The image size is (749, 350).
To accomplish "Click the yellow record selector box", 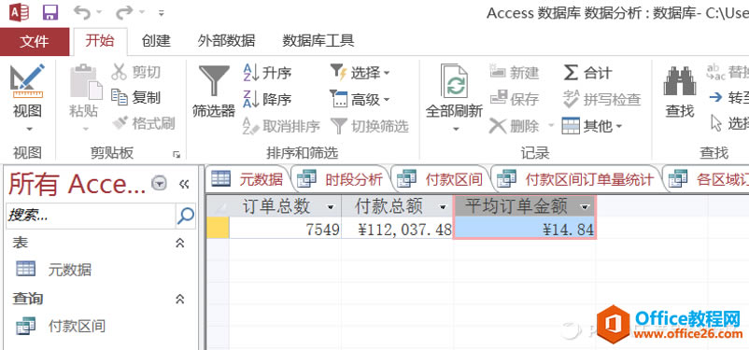I will click(218, 229).
